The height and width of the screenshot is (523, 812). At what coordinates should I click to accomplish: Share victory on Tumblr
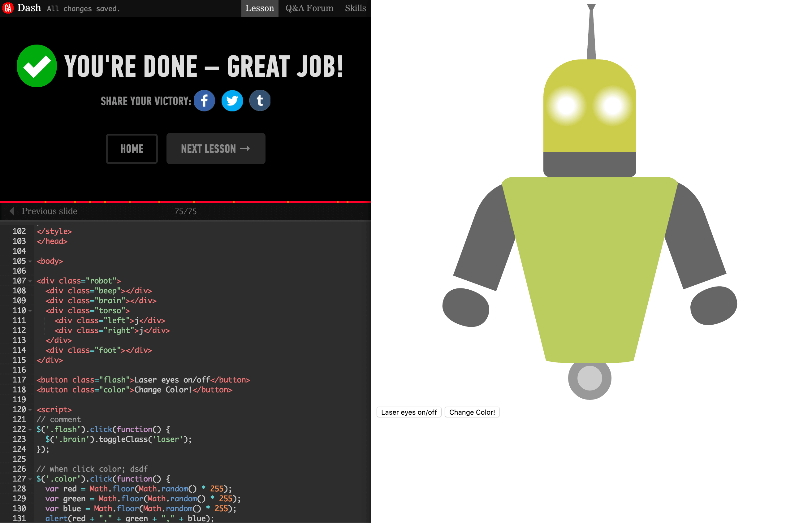click(260, 101)
